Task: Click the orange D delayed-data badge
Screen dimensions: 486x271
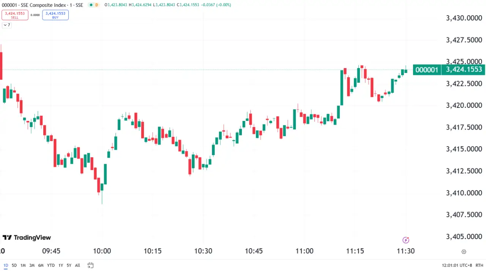Action: [96, 5]
